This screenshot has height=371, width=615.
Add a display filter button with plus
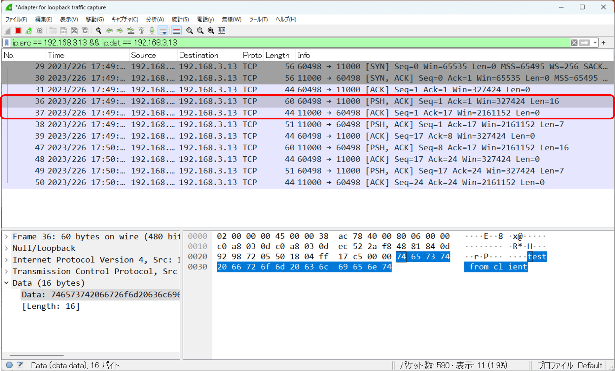[x=604, y=43]
